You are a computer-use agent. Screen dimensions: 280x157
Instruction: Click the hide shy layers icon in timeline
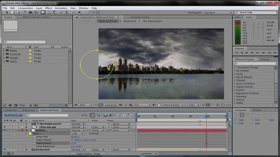pos(105,115)
